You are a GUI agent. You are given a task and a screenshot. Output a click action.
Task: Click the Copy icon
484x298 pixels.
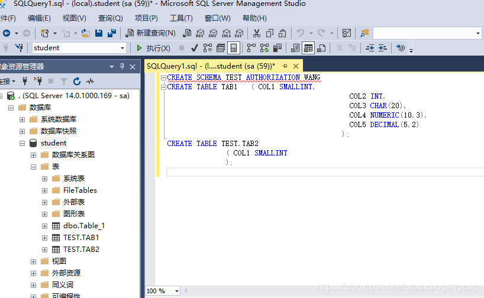tap(270, 33)
